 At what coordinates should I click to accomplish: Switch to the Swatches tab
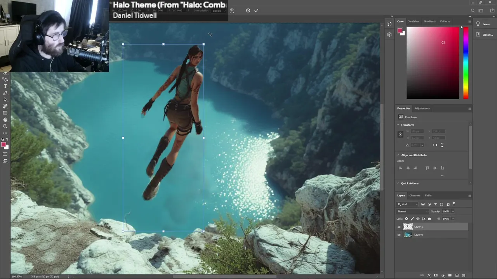[414, 21]
